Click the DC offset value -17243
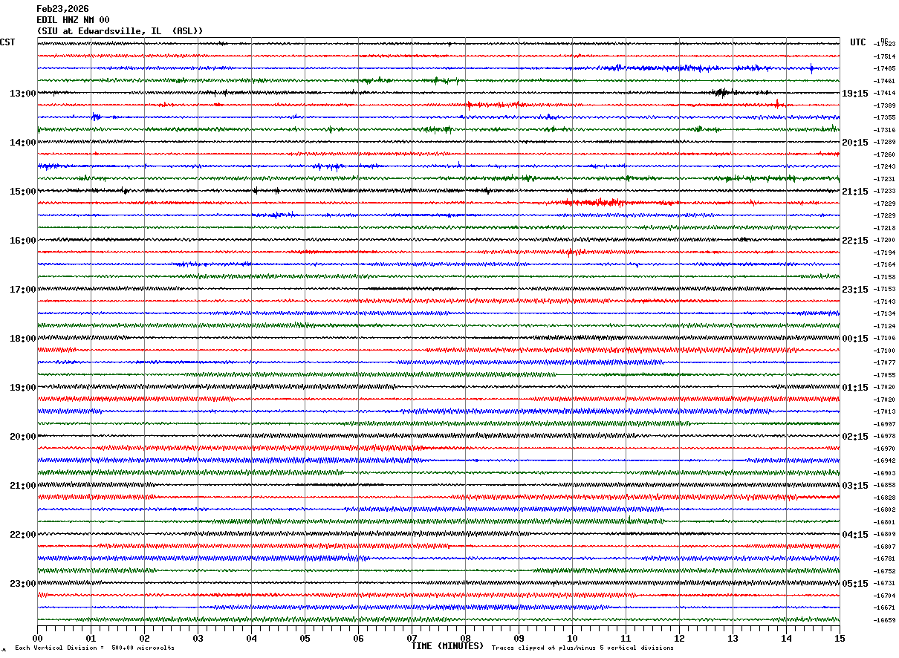This screenshot has height=658, width=899. coord(885,167)
